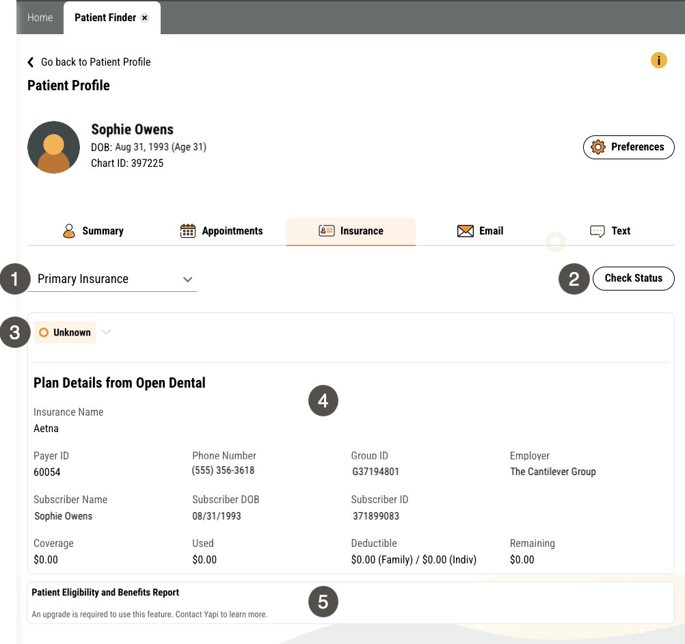Click the Subscriber ID label
Screen dimensions: 685x644
(x=379, y=499)
